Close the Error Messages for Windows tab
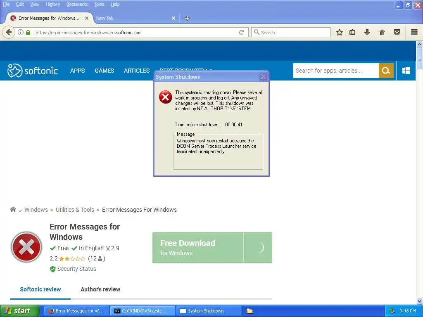The image size is (423, 317). (x=87, y=18)
